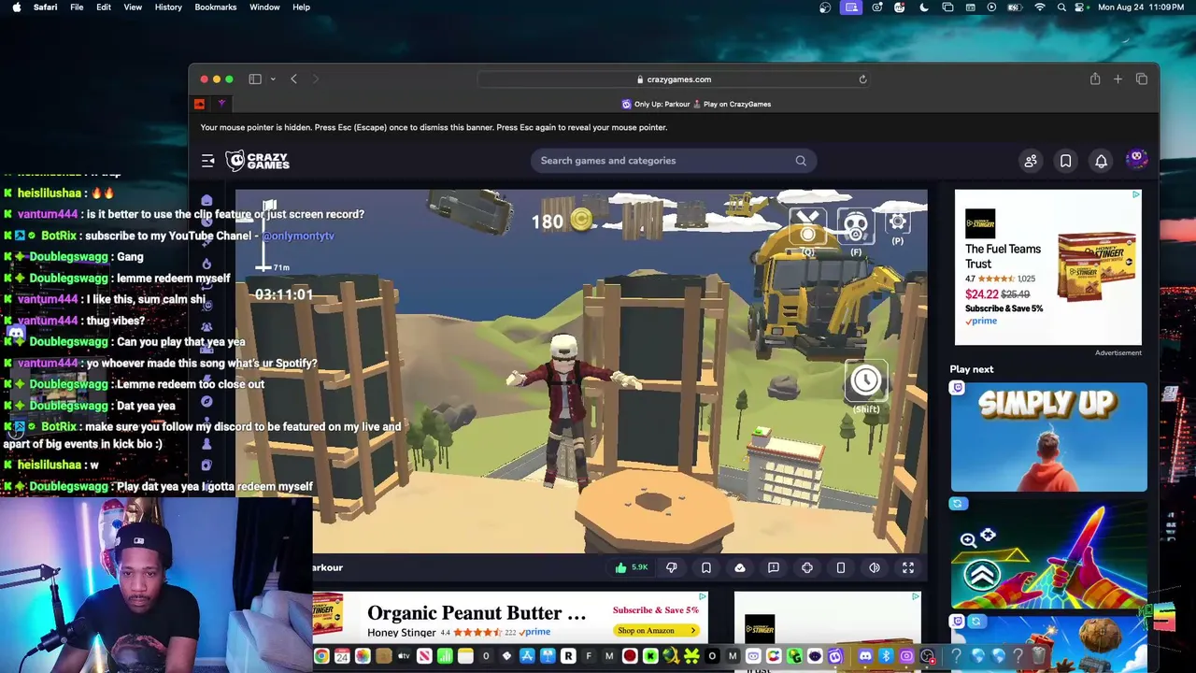Open the View menu
This screenshot has width=1196, height=673.
(133, 7)
